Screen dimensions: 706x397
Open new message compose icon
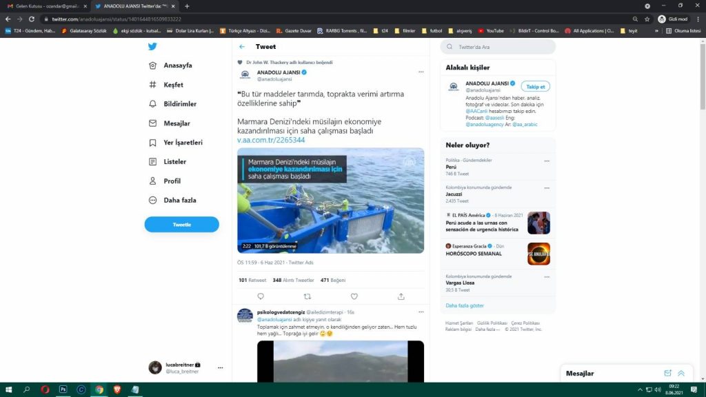coord(667,373)
